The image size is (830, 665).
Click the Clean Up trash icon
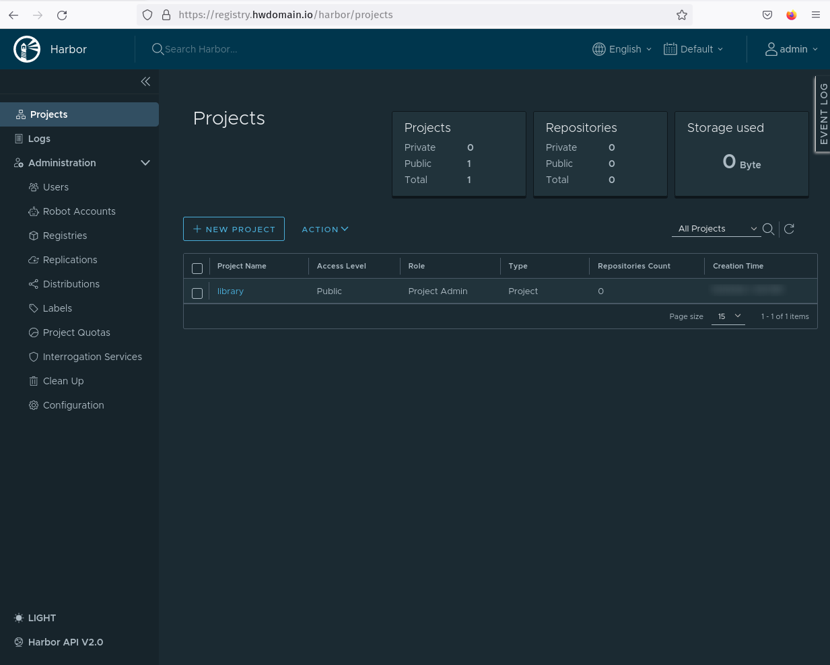[x=34, y=381]
